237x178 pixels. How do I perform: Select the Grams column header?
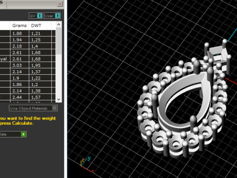click(19, 26)
